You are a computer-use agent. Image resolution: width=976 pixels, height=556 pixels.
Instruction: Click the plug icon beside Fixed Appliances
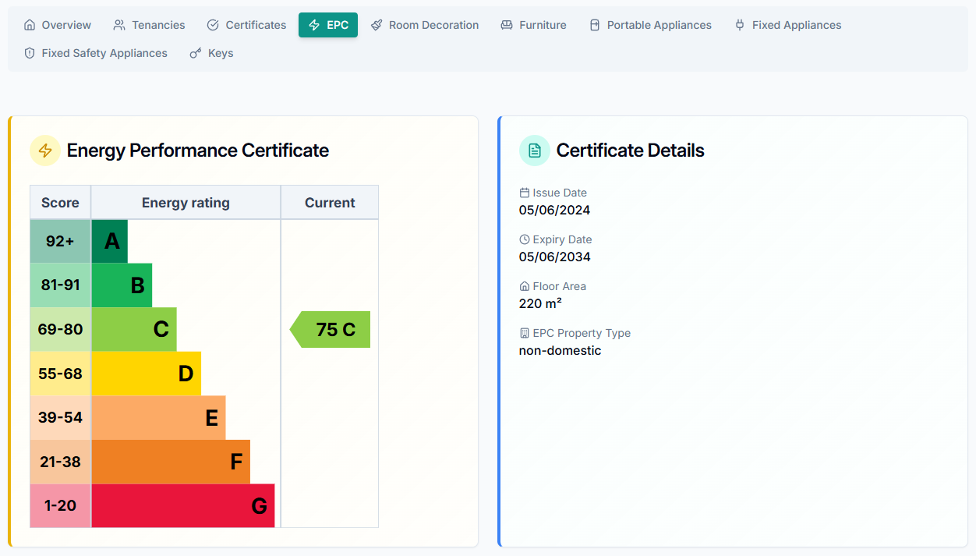739,24
